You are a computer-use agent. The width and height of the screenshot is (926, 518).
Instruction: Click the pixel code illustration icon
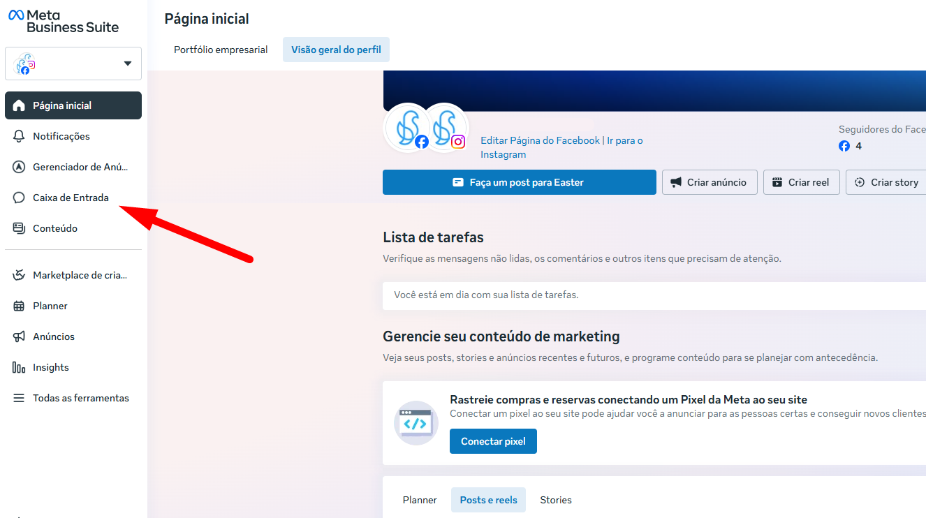[416, 423]
